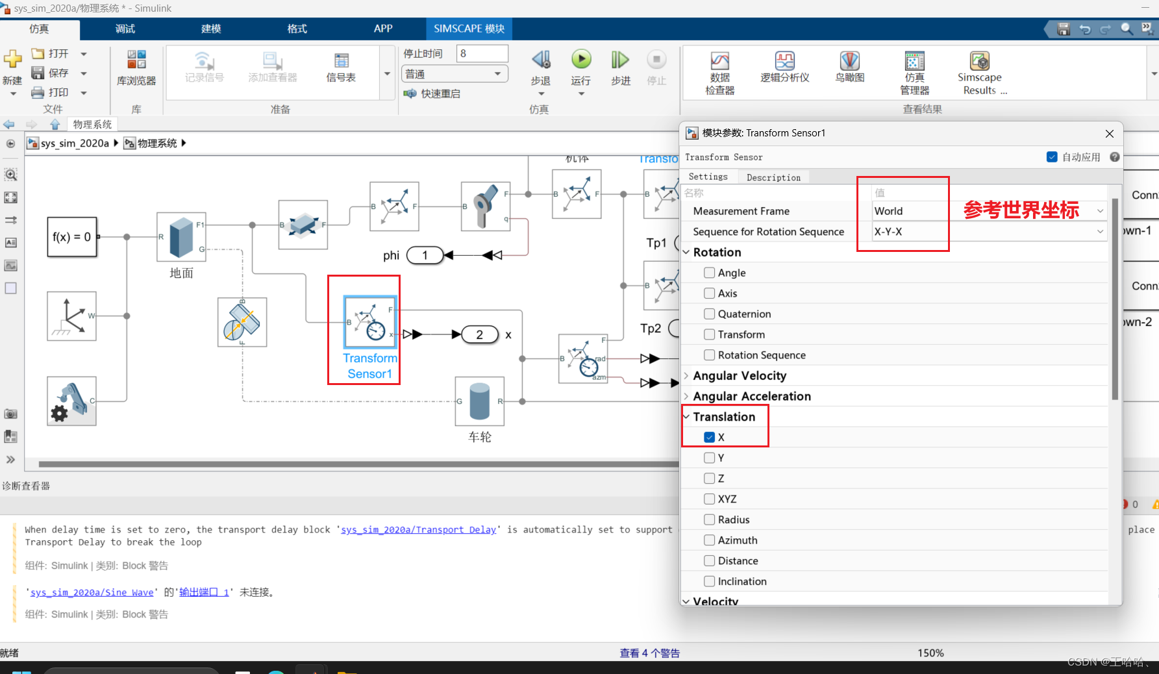Open the Measurement Frame dropdown
This screenshot has height=674, width=1159.
pos(989,211)
